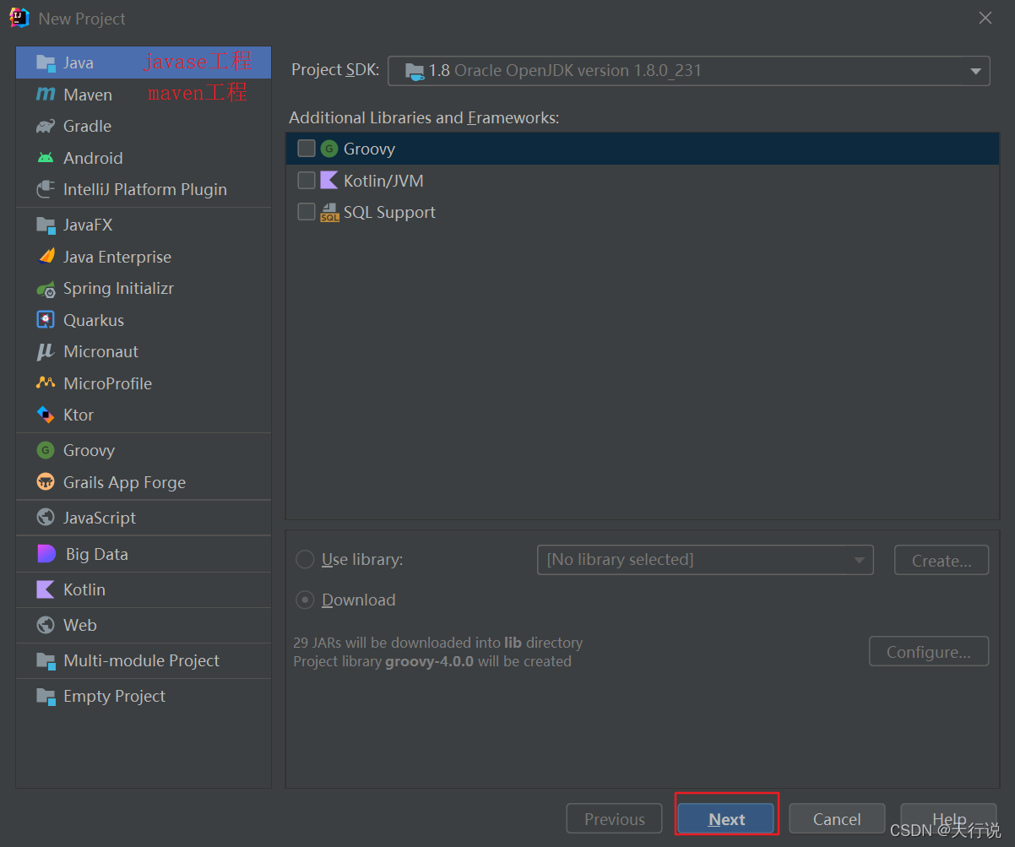
Task: Click the Maven 'm' icon
Action: click(46, 95)
